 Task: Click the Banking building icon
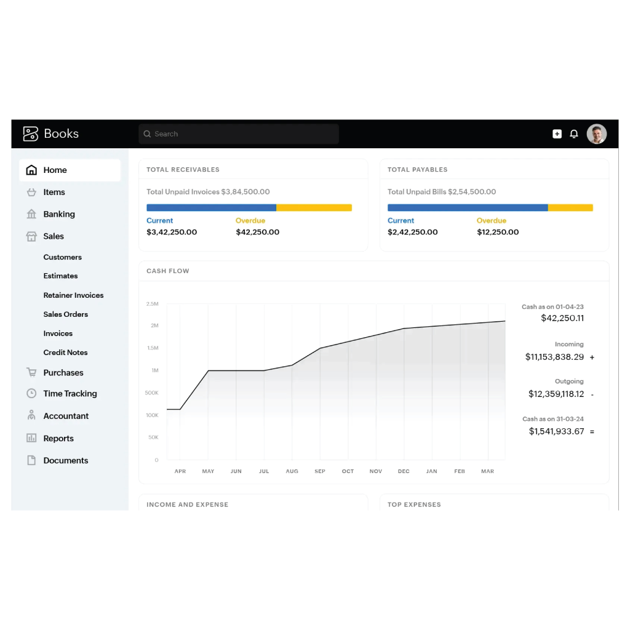coord(31,214)
